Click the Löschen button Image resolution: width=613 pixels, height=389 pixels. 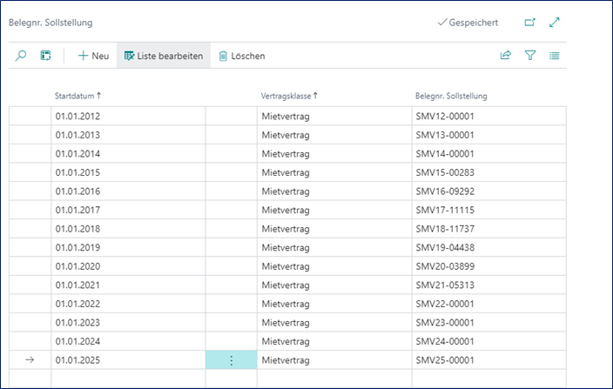[x=241, y=56]
